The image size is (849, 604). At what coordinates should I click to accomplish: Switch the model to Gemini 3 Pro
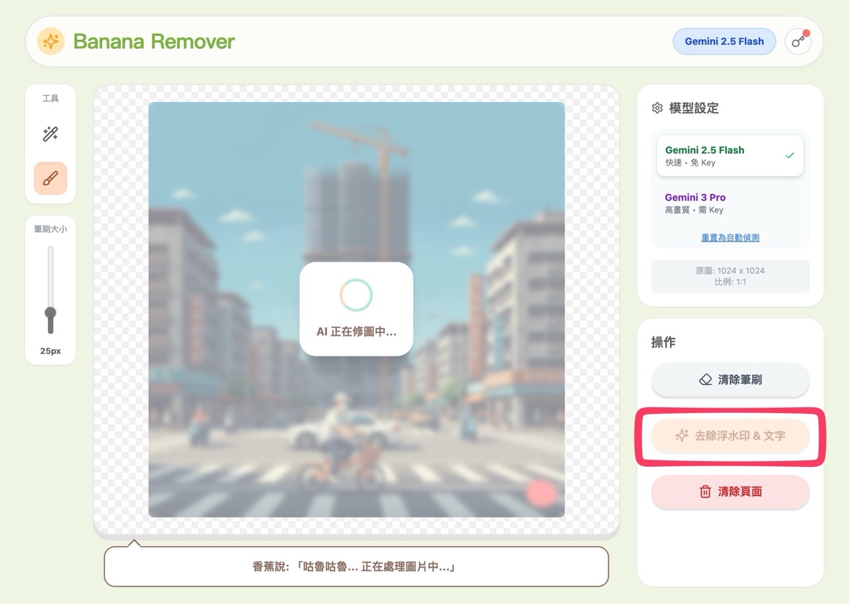(730, 203)
